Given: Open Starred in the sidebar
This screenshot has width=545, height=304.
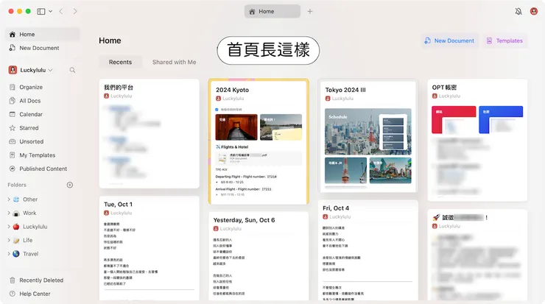Looking at the screenshot, I should click(43, 128).
